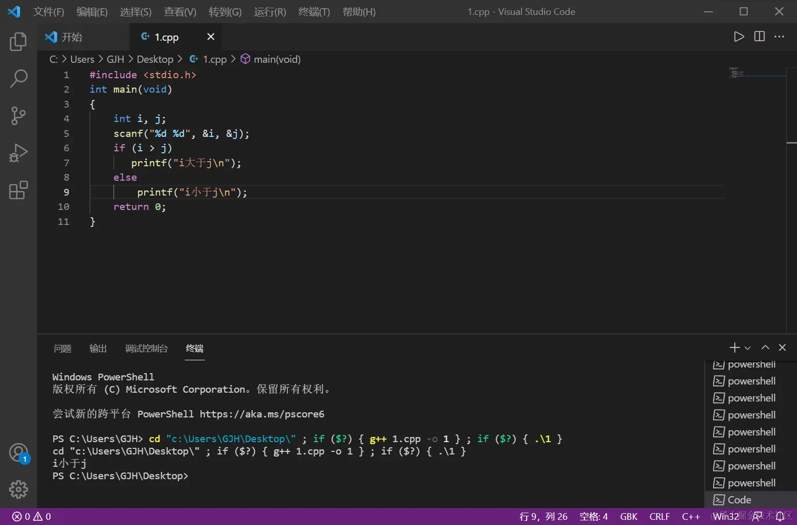797x525 pixels.
Task: Select the 终端 panel tab
Action: 195,348
